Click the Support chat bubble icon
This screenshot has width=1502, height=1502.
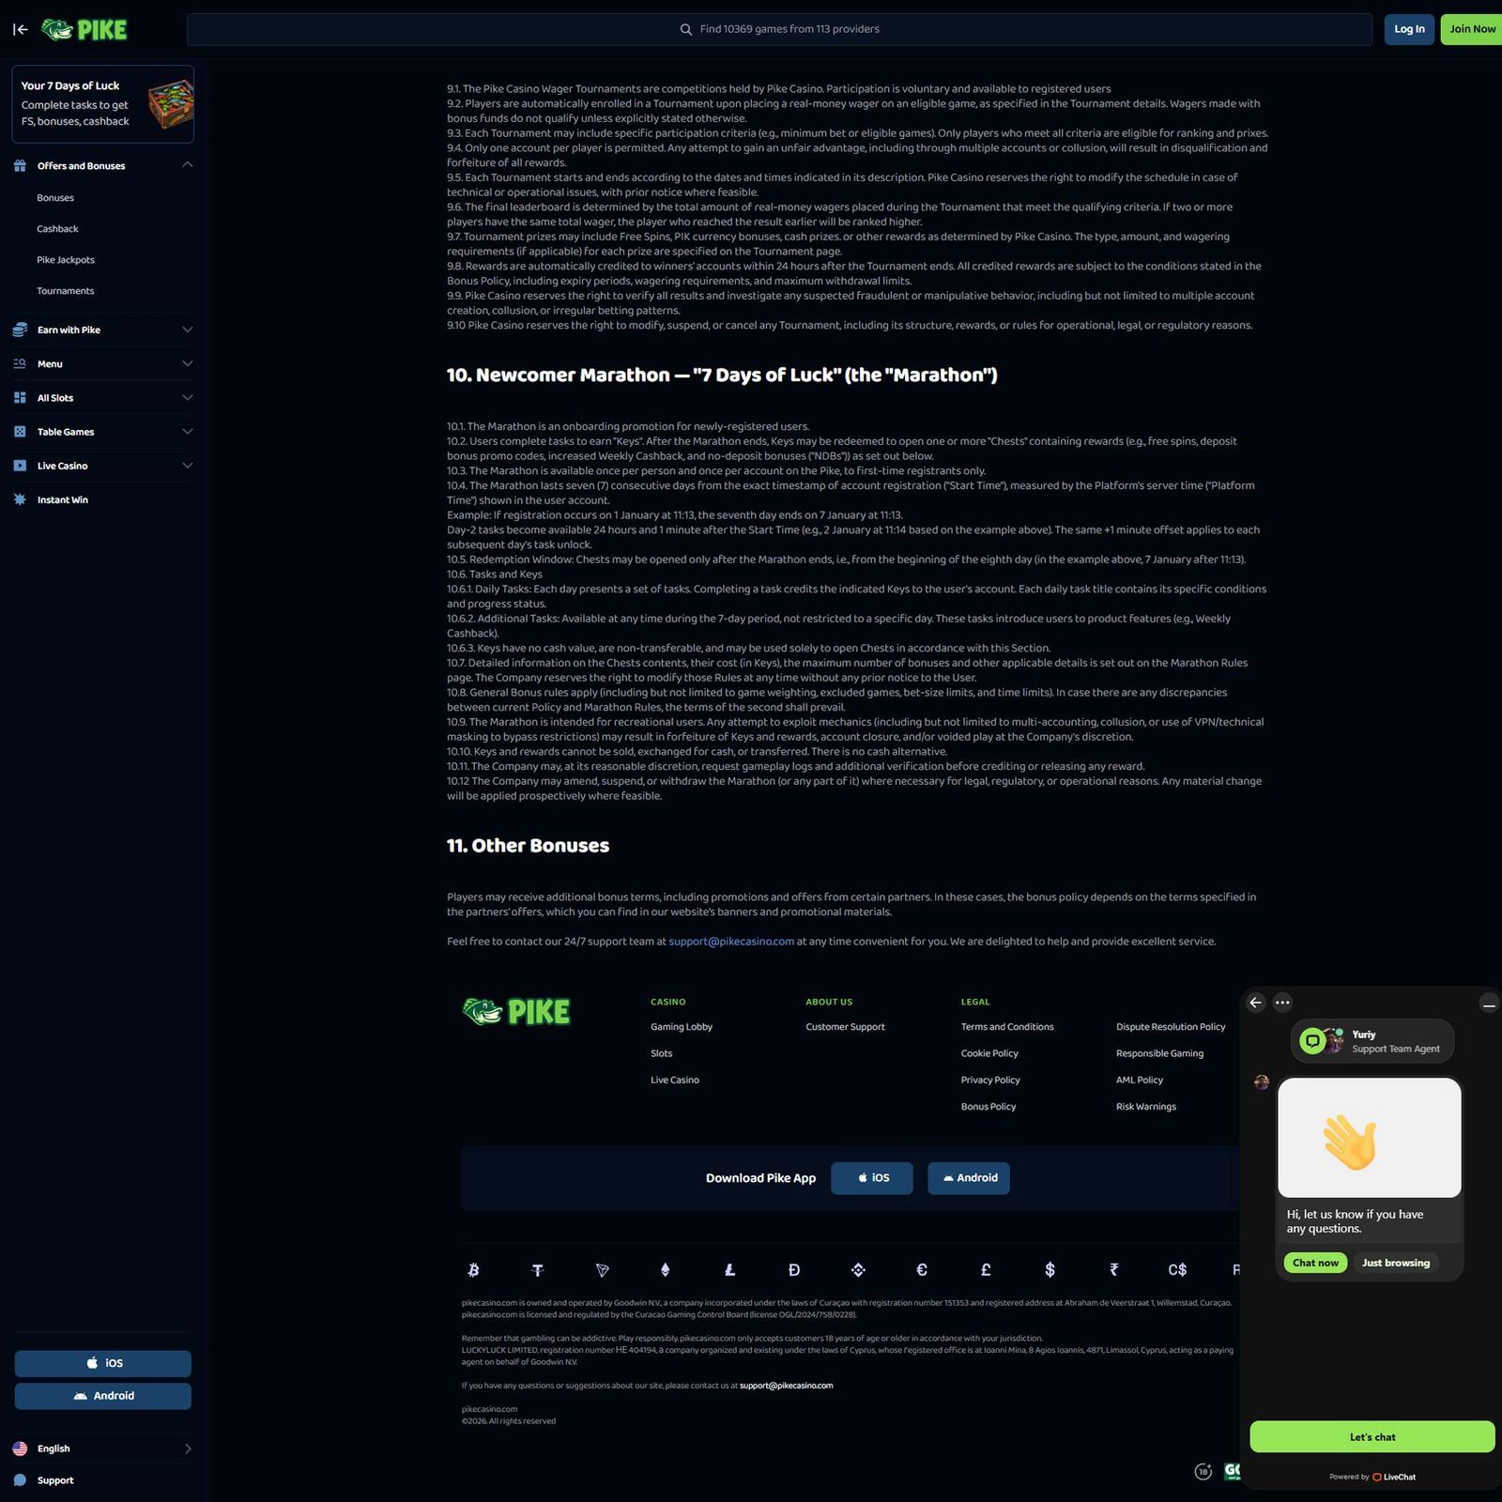click(20, 1480)
